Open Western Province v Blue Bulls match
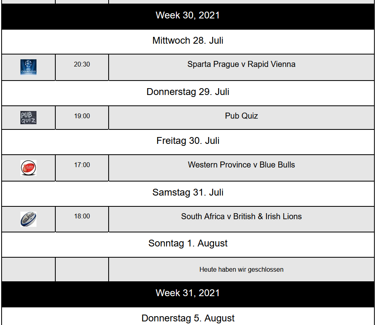Screen dimensions: 376x325 (x=241, y=165)
